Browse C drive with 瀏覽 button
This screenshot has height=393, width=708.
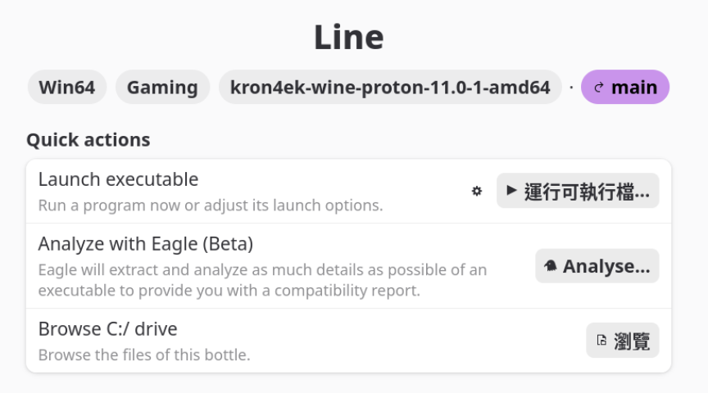pyautogui.click(x=623, y=341)
